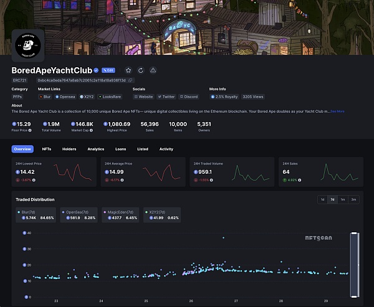
Task: Click the star favorite icon
Action: [128, 70]
